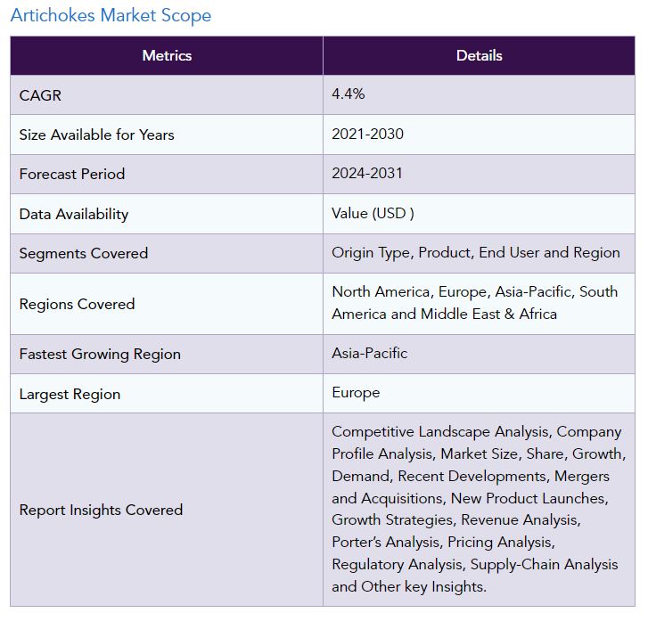Click the Forecast Period label

[x=72, y=174]
